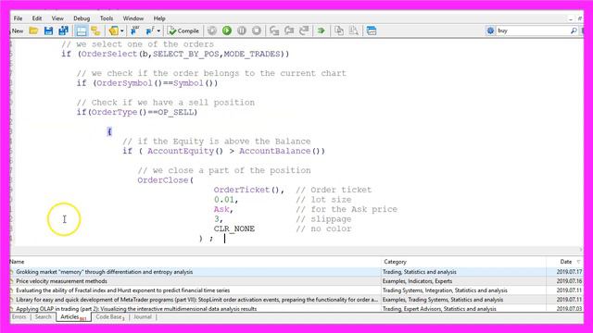Click the copy documents toolbar icon
This screenshot has width=593, height=333.
339,31
